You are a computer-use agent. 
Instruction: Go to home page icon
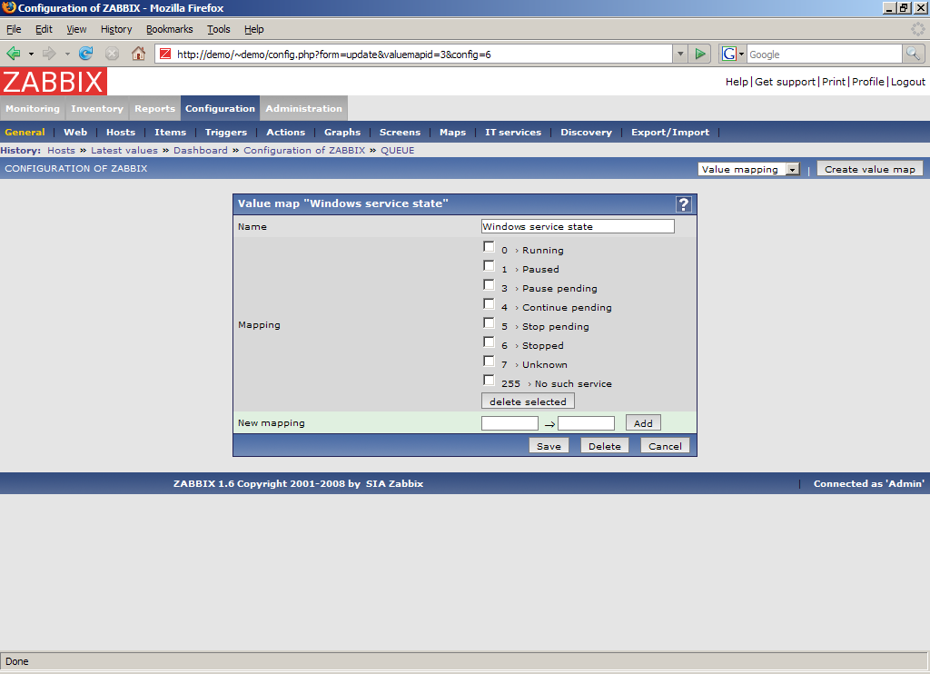click(138, 54)
